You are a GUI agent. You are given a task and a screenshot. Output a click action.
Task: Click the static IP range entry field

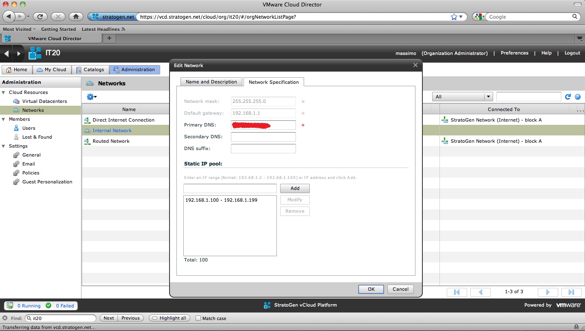[230, 188]
